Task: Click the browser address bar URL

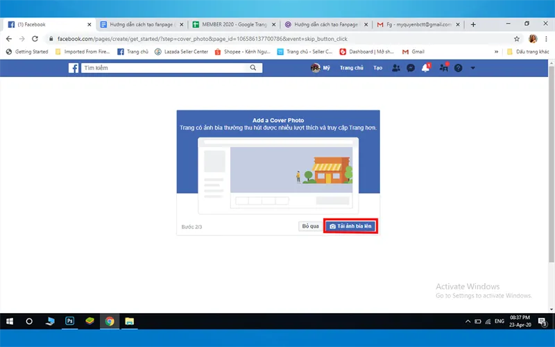Action: (208, 39)
